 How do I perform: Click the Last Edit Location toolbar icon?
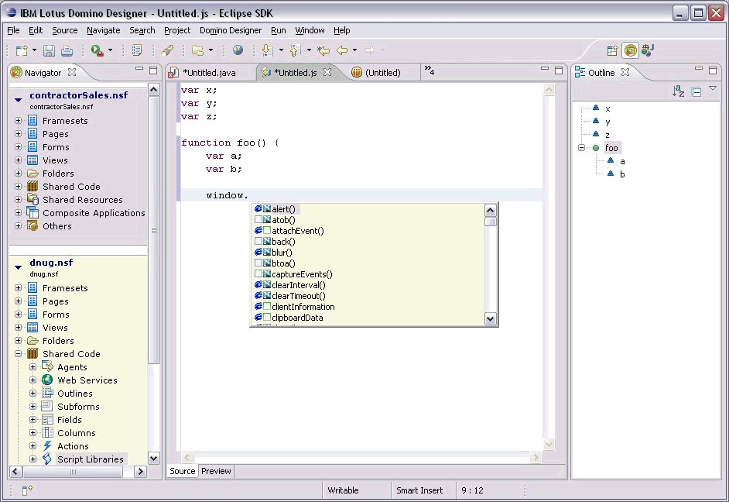pos(323,50)
